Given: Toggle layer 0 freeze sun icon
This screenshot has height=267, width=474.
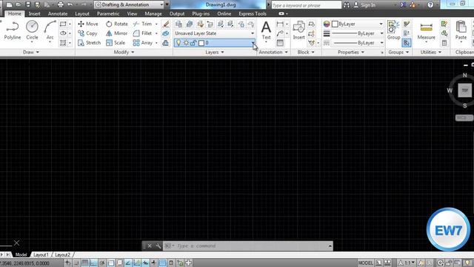Looking at the screenshot, I should click(186, 43).
